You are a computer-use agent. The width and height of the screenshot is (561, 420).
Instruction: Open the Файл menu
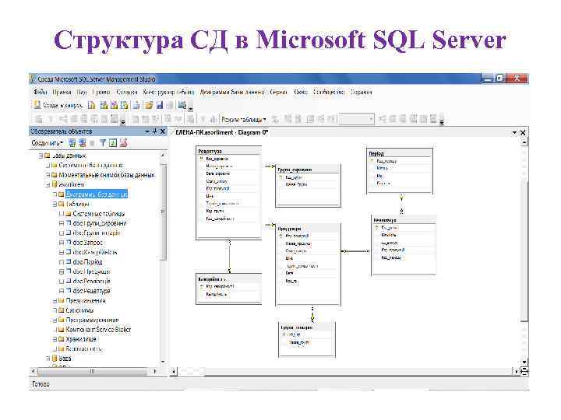pos(41,92)
